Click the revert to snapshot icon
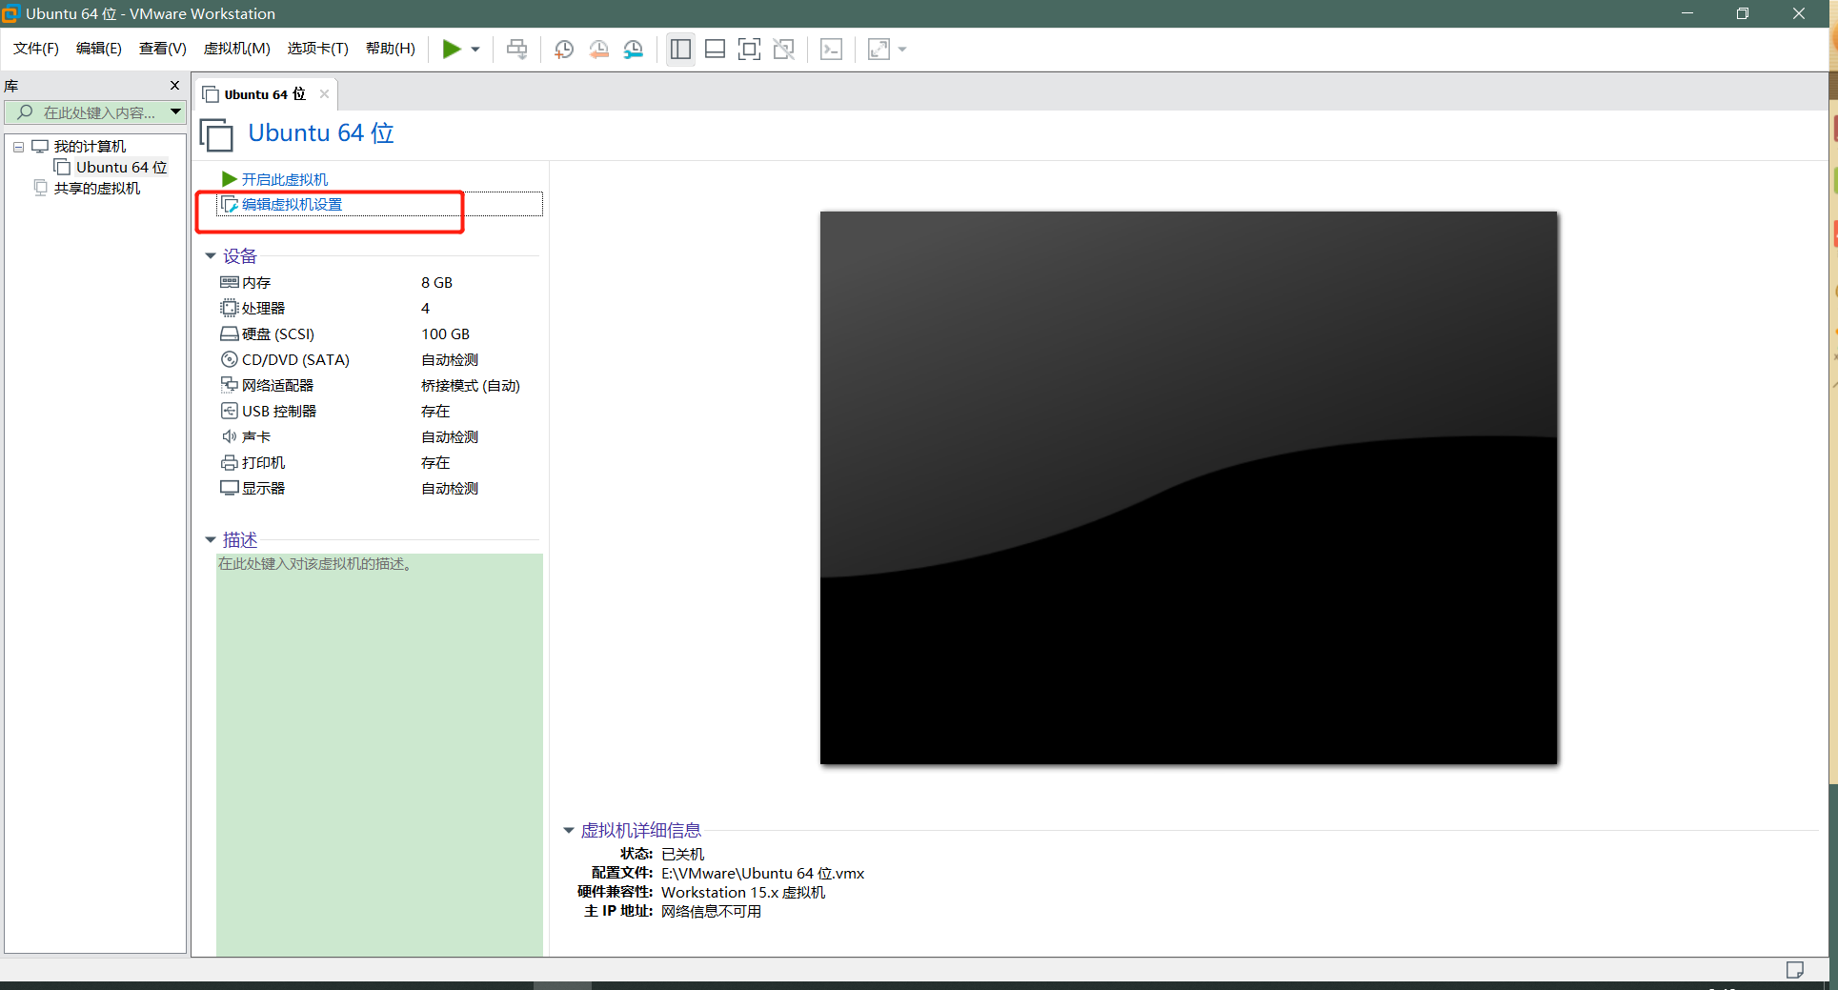1838x990 pixels. coord(599,50)
